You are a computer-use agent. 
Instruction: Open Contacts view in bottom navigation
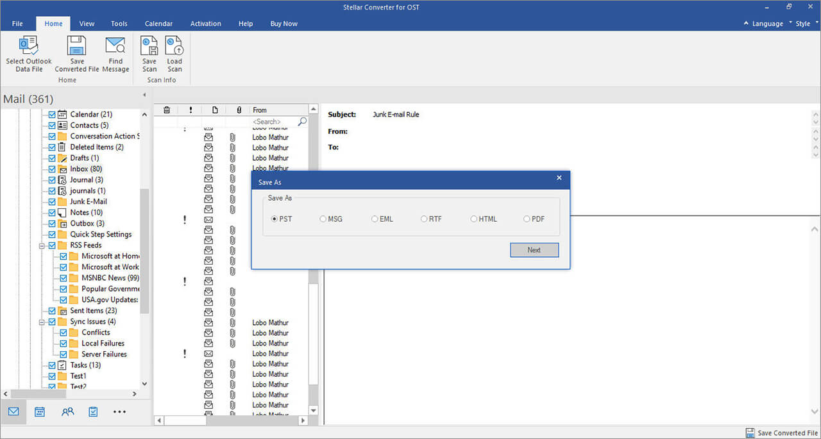[x=67, y=412]
